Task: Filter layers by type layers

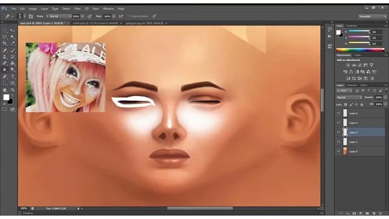Action: tap(369, 91)
